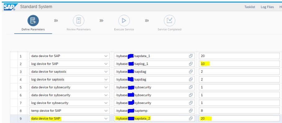Screen dimensions: 282x123
Task: Expand log device for sybsecurity dropdown
Action: (106, 103)
